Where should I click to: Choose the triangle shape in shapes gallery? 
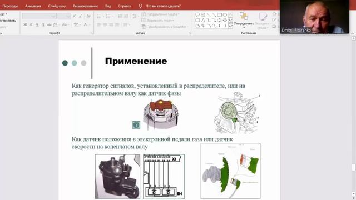coord(203,20)
